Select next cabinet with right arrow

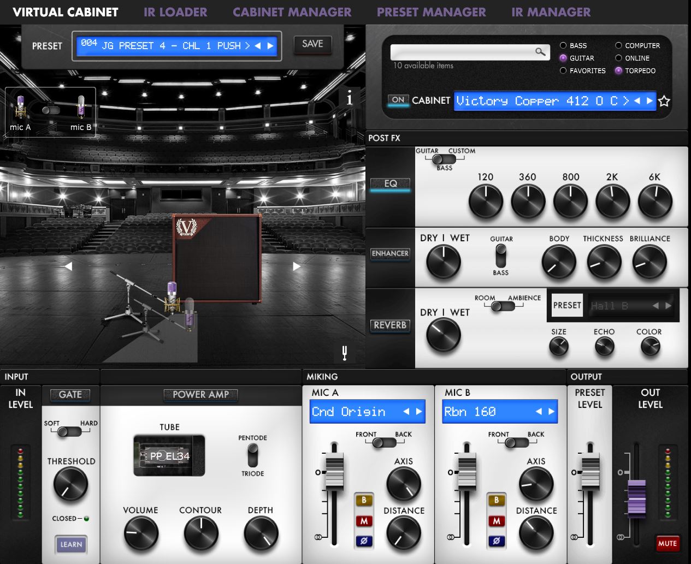[x=649, y=100]
